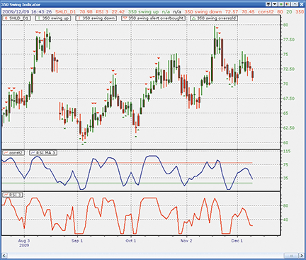This screenshot has width=306, height=260.
Task: Click the Nov 2 date axis label
Action: (186, 241)
